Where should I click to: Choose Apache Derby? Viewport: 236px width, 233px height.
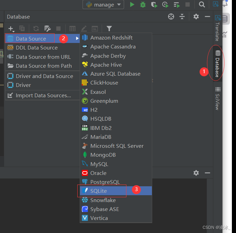pos(116,56)
